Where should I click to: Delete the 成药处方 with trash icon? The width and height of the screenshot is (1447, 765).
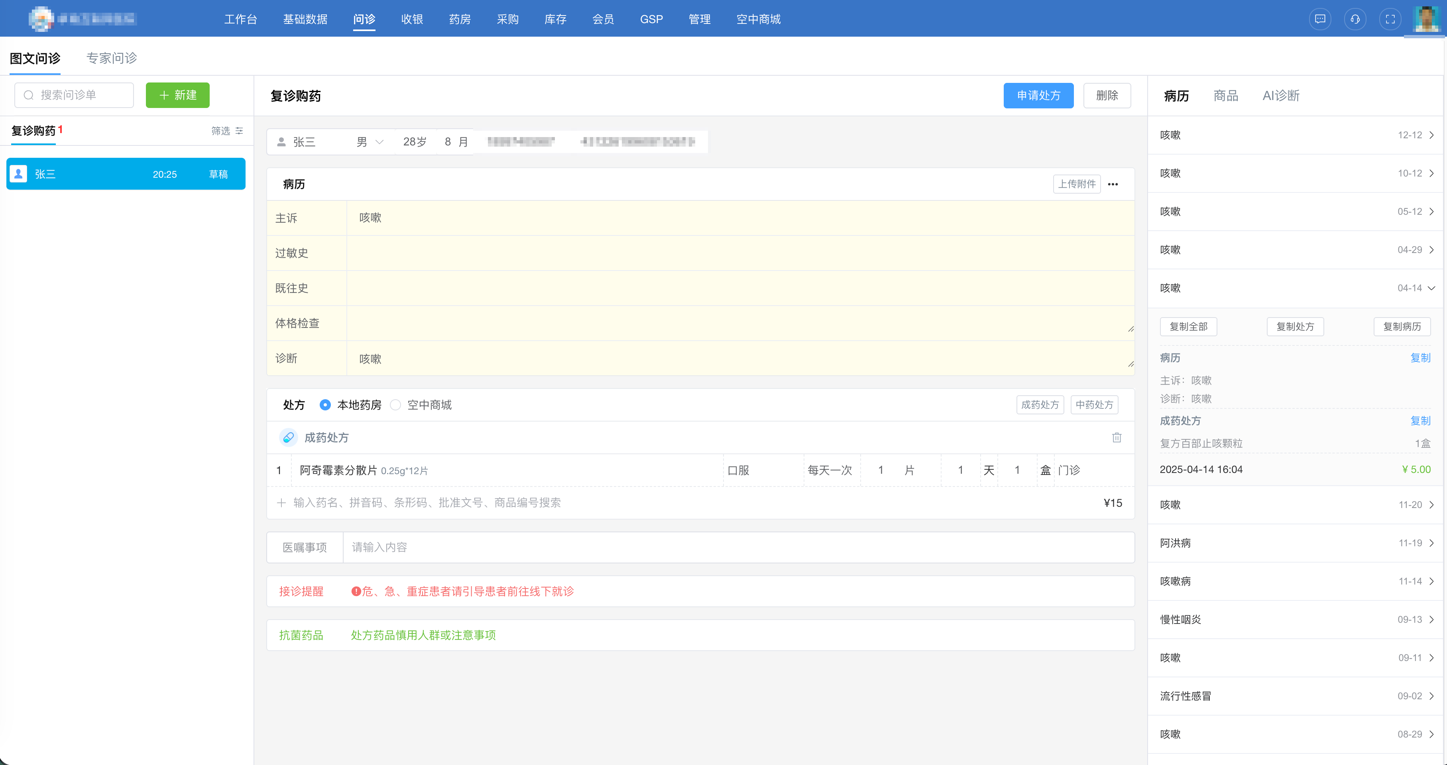[1117, 437]
